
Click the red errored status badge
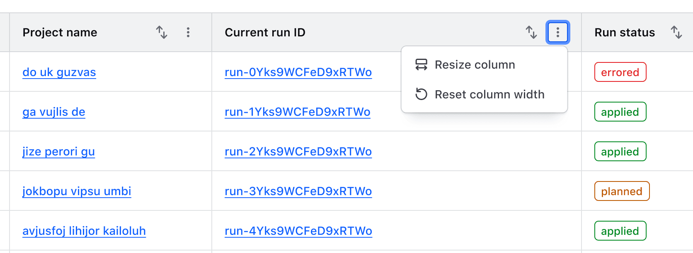coord(620,72)
